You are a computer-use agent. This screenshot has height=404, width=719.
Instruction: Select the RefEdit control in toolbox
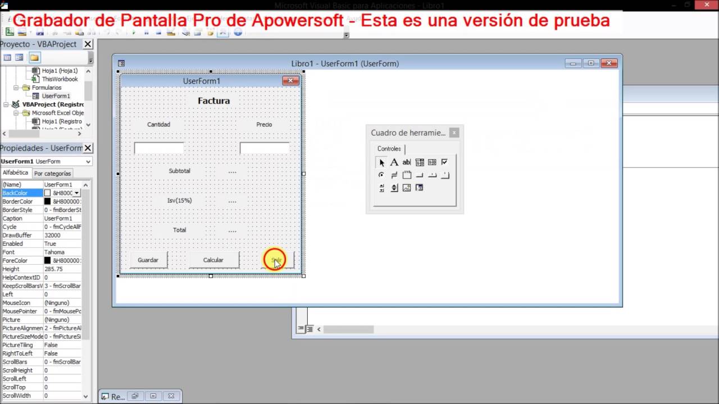(420, 188)
